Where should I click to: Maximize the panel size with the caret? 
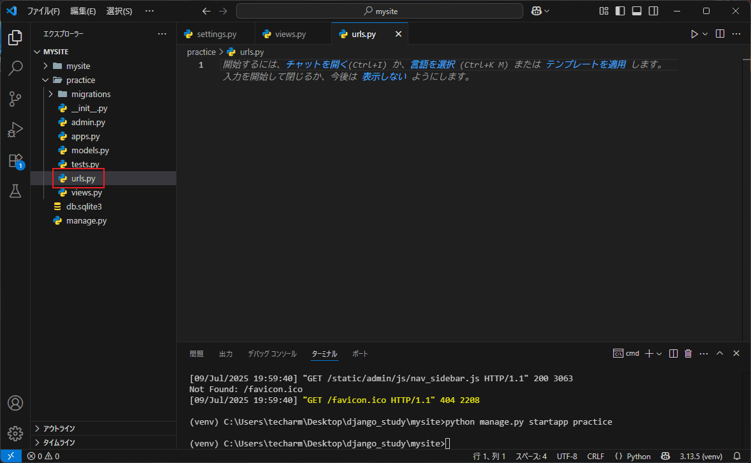tap(719, 353)
